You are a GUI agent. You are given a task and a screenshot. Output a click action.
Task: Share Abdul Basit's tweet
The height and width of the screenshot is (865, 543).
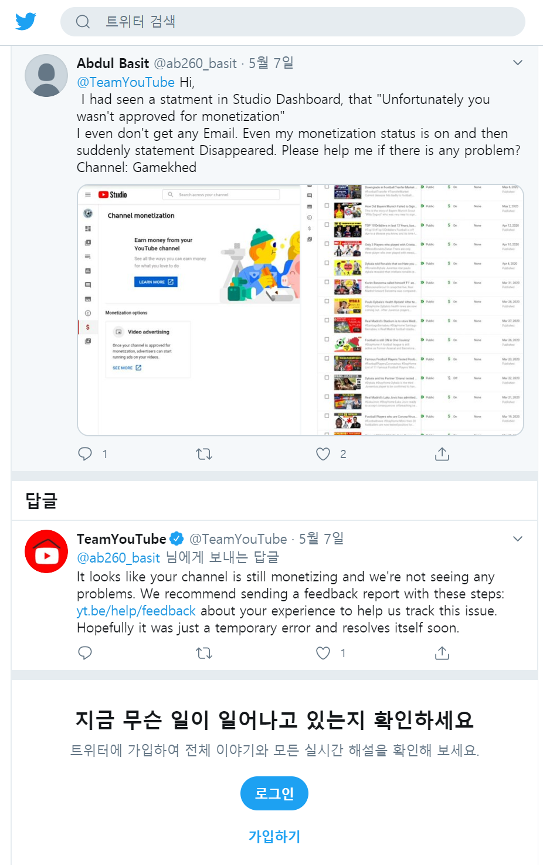click(x=442, y=454)
